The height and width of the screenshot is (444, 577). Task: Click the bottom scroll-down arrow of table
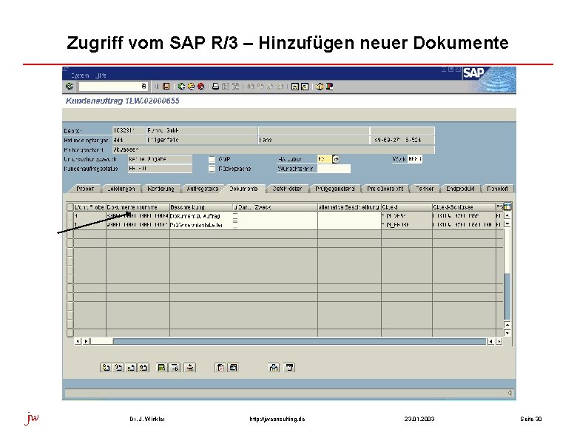pos(507,333)
